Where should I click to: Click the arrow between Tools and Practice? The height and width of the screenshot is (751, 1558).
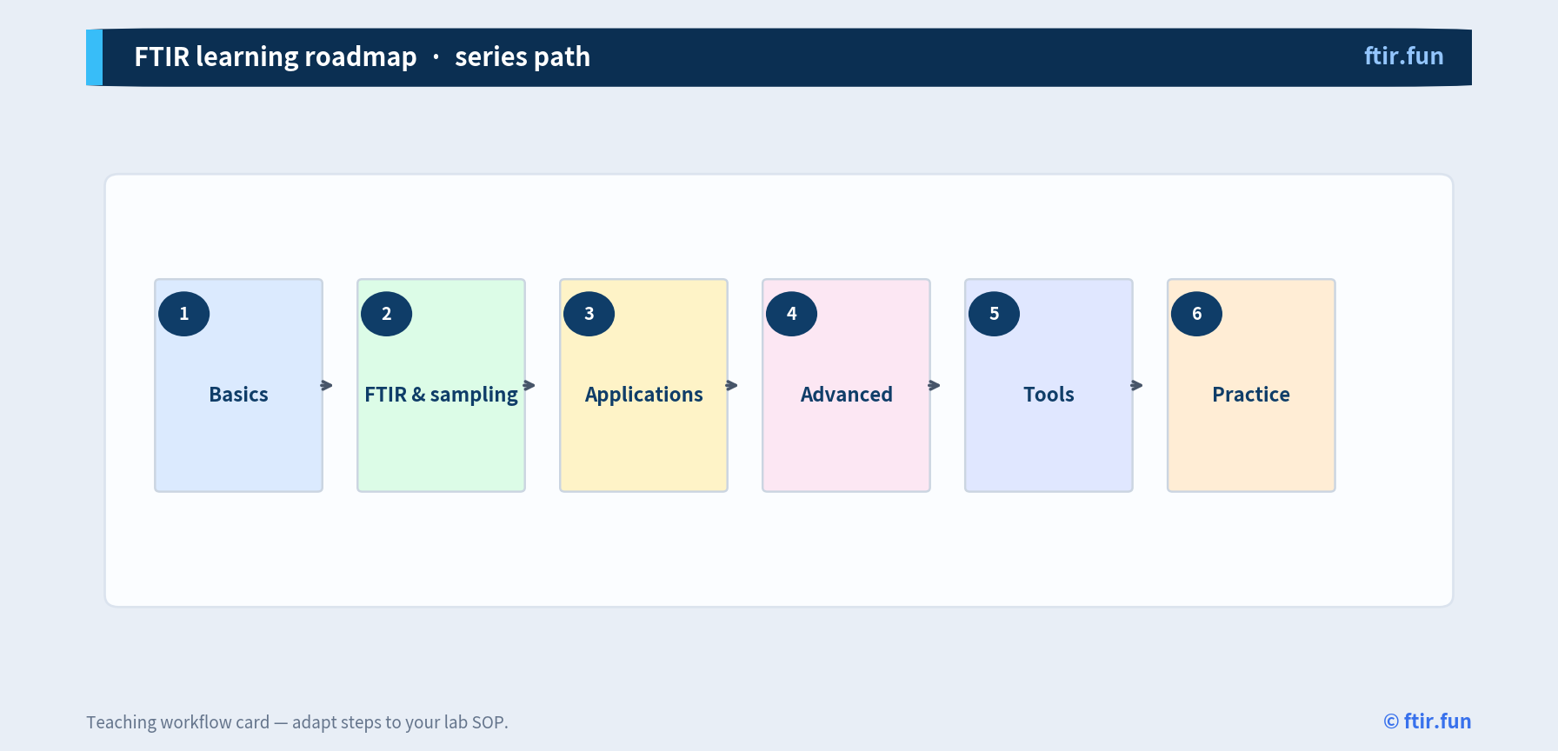[x=1137, y=385]
